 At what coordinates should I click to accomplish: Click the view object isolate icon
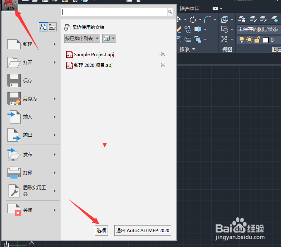[x=225, y=29]
